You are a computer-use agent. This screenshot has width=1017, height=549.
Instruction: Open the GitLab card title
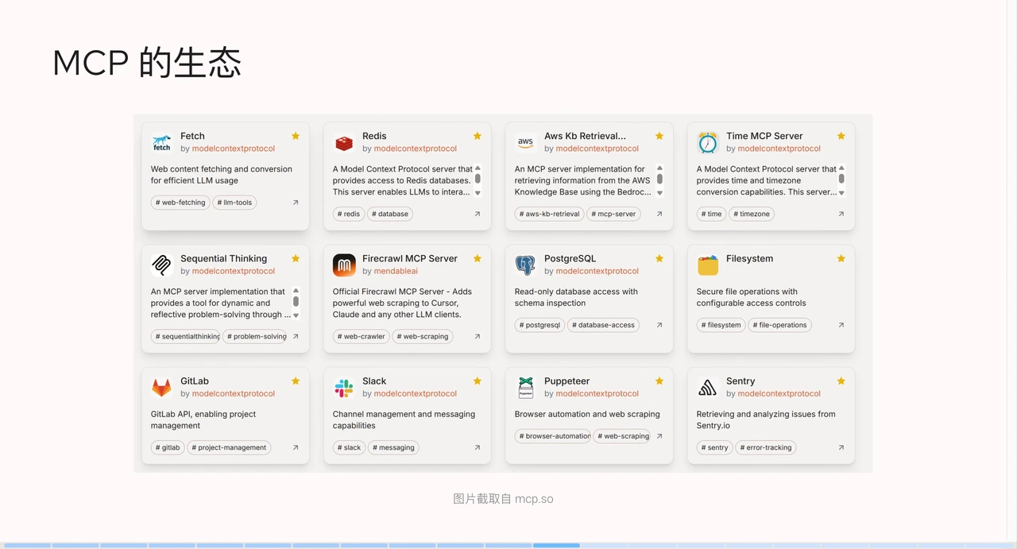(x=195, y=381)
